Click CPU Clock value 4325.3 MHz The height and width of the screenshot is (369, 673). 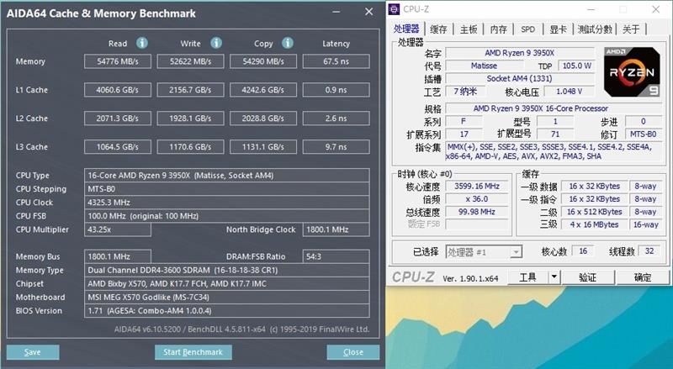click(226, 202)
